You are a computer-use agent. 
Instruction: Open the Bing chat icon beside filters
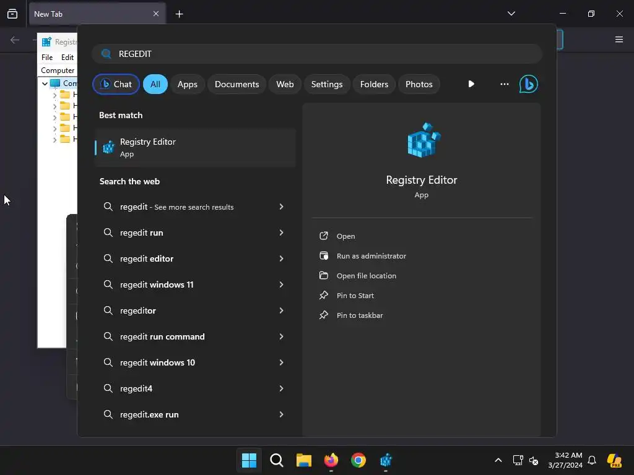(x=528, y=84)
